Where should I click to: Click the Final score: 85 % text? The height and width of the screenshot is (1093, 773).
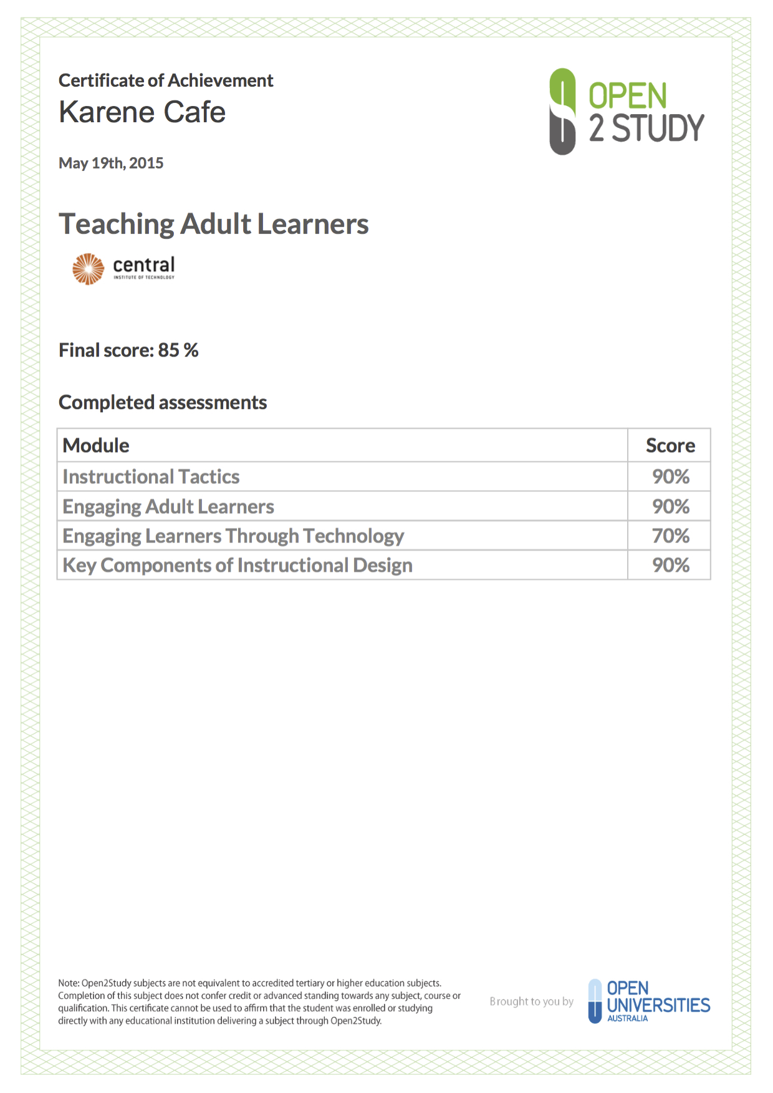(128, 350)
